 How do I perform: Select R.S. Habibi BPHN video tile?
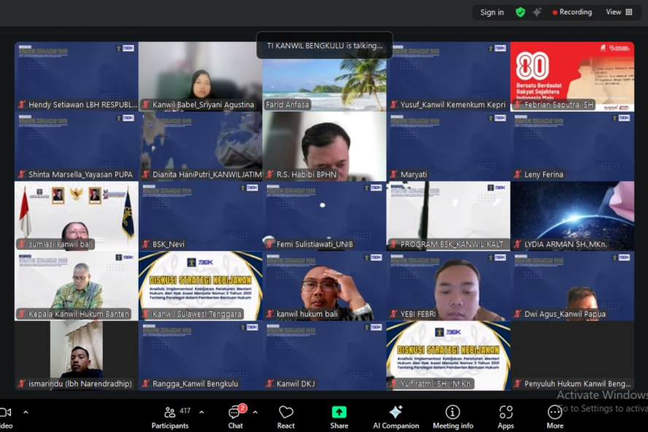[x=324, y=146]
